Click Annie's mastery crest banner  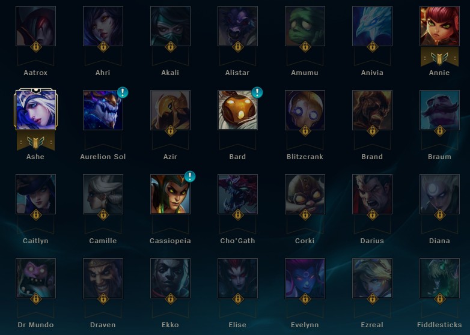(x=439, y=58)
